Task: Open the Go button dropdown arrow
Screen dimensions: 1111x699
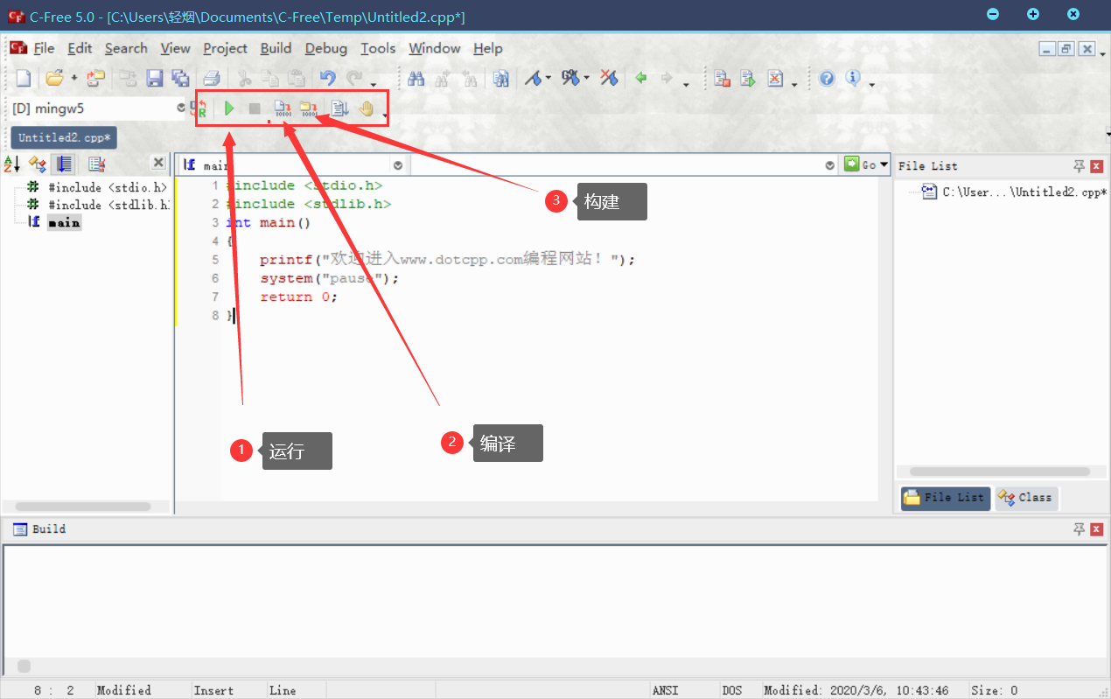Action: click(884, 164)
